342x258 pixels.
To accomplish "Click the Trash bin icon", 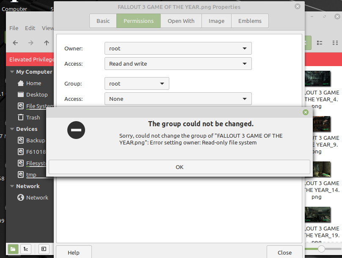I will (x=20, y=117).
